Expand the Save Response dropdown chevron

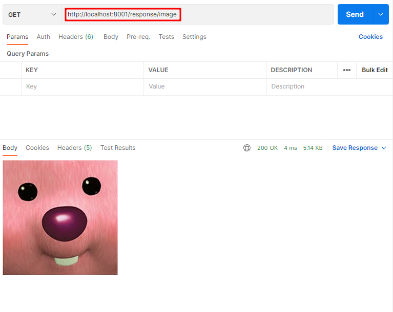[x=384, y=148]
